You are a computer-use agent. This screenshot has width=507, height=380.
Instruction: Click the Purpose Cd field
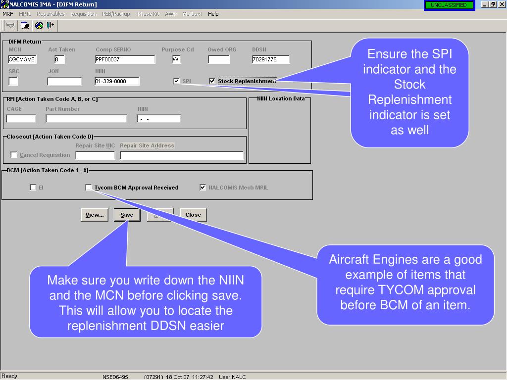177,59
